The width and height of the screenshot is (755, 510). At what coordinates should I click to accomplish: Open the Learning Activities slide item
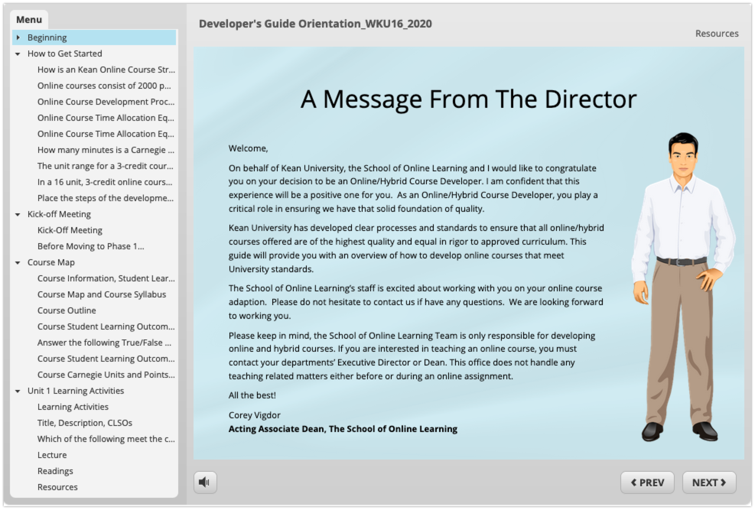[x=73, y=407]
